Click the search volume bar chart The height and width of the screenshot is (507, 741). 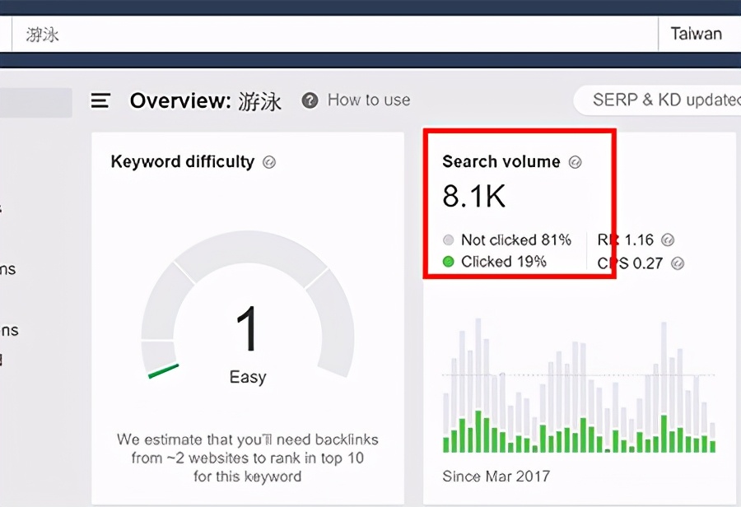point(579,385)
